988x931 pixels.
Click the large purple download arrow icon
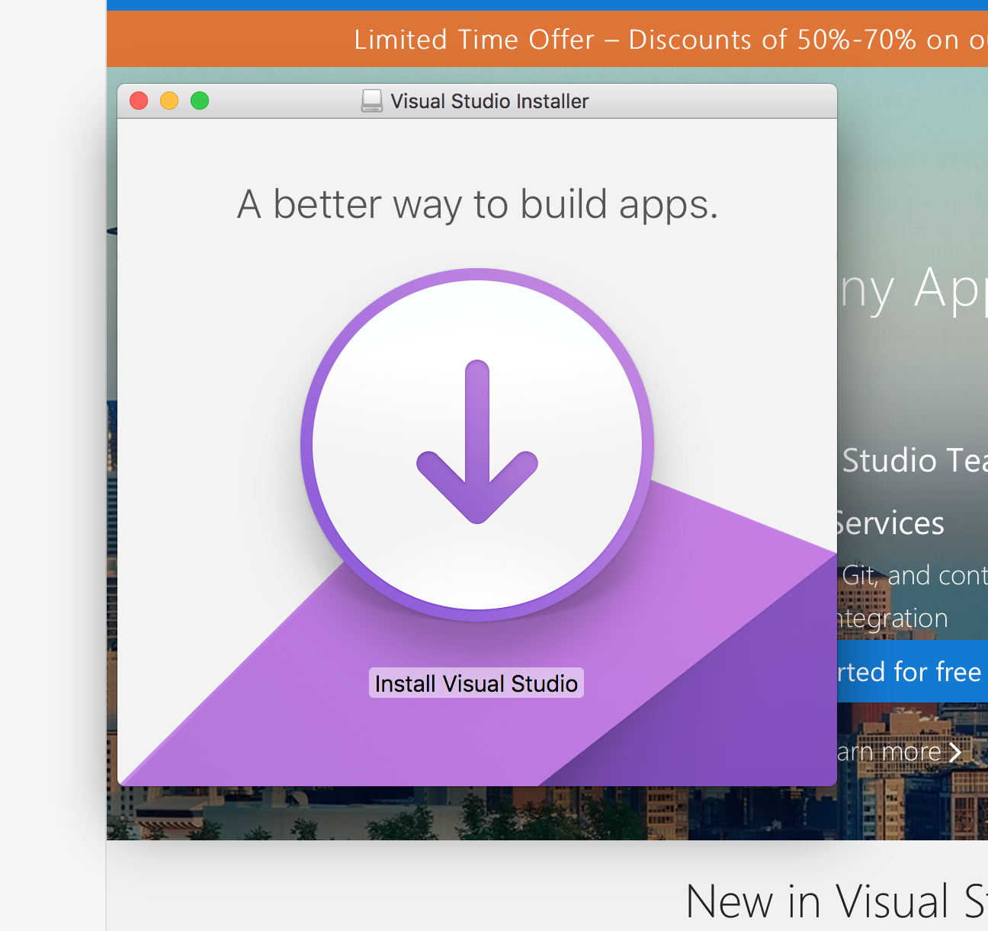coord(477,443)
